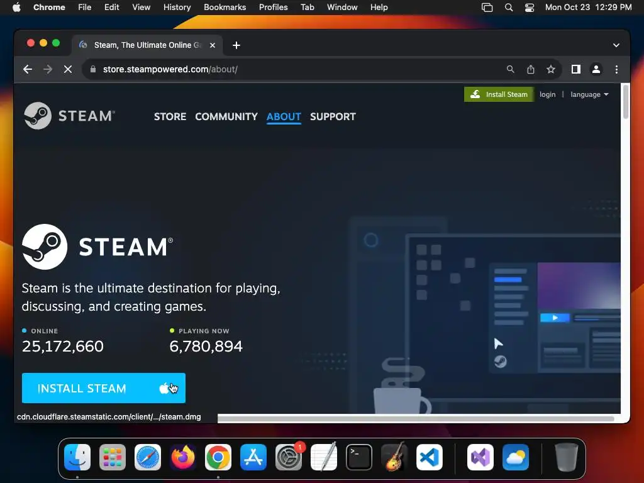Viewport: 644px width, 483px height.
Task: Open Visual Studio from the Dock
Action: (x=480, y=457)
